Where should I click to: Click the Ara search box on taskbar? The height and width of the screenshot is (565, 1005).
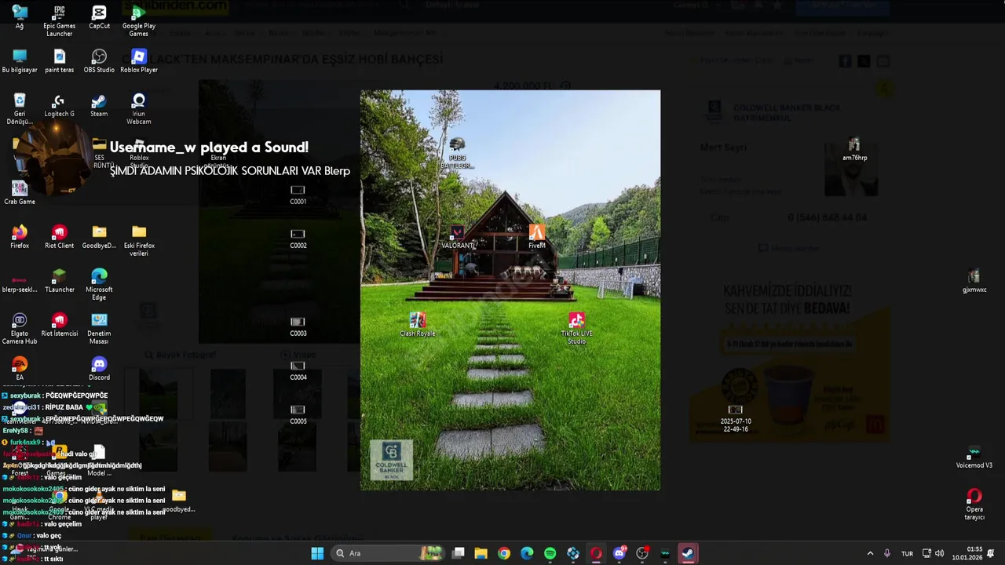386,553
